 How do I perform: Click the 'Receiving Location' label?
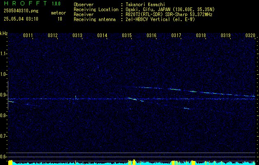[96, 9]
